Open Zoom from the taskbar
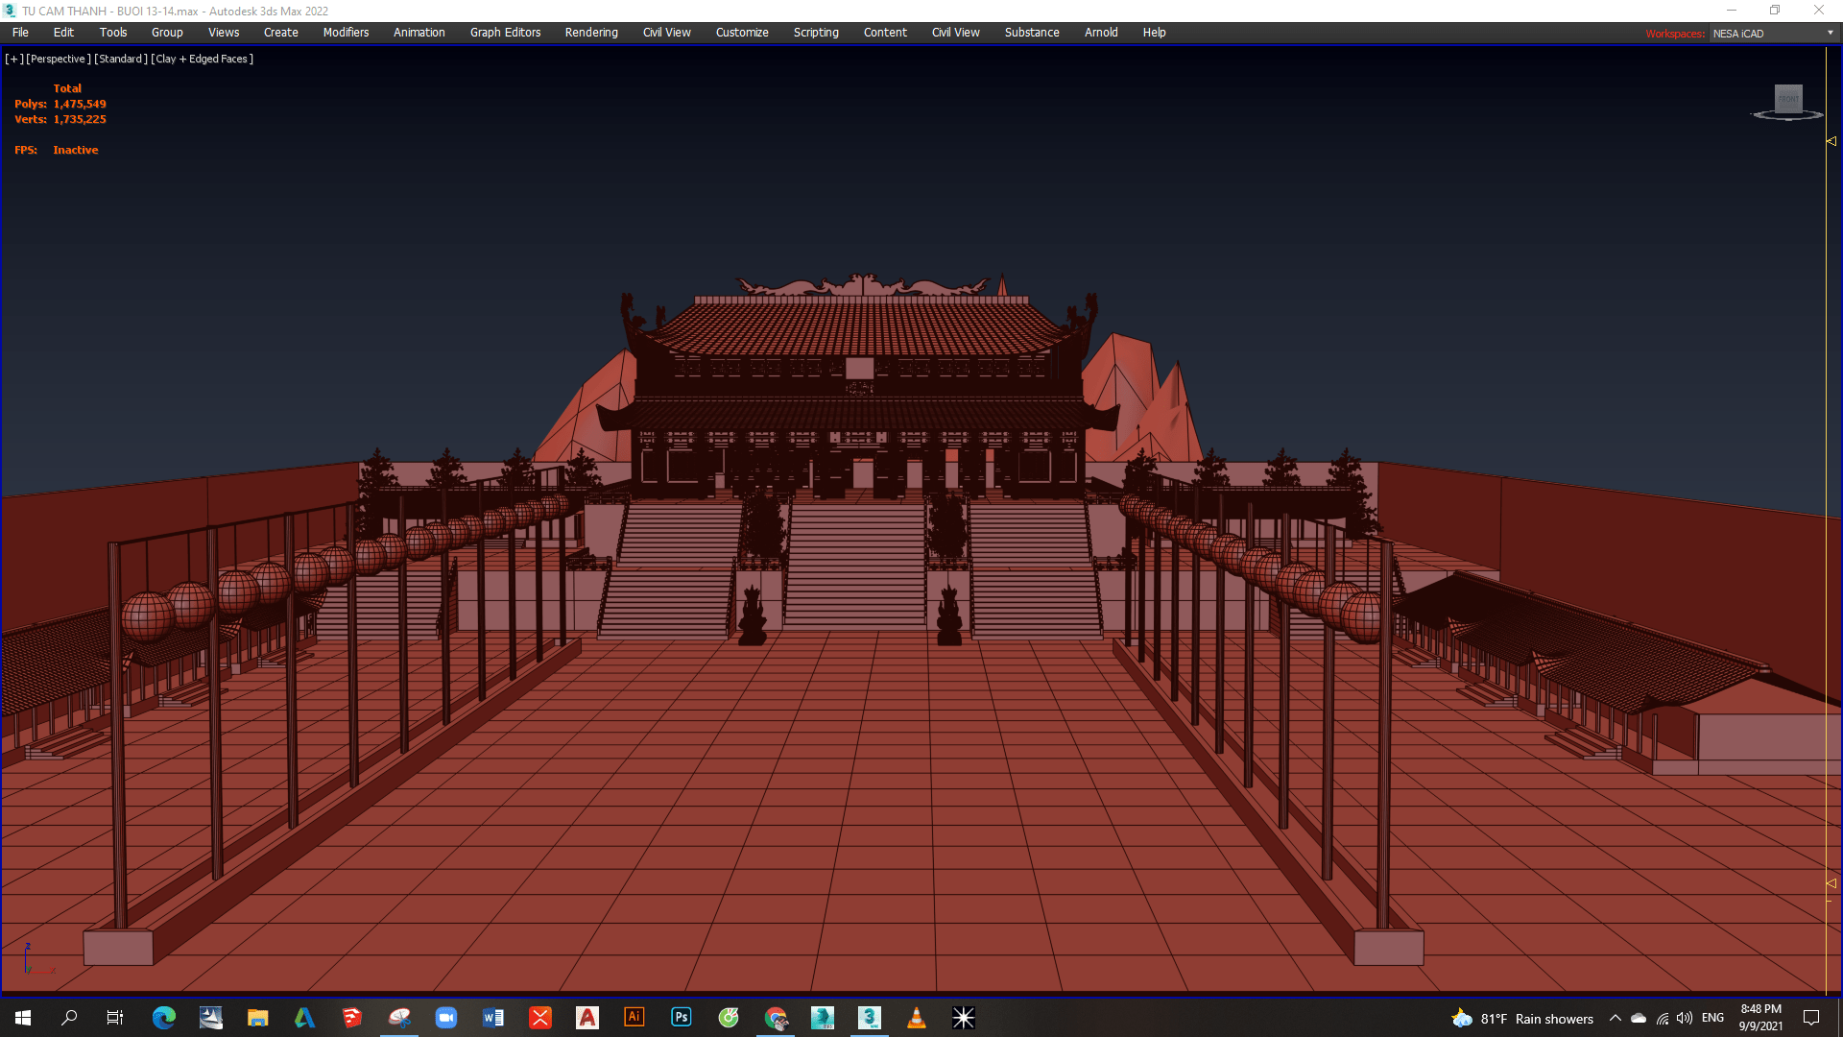The width and height of the screenshot is (1843, 1037). (446, 1018)
